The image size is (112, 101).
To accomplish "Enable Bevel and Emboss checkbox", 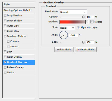I will [x=5, y=36].
